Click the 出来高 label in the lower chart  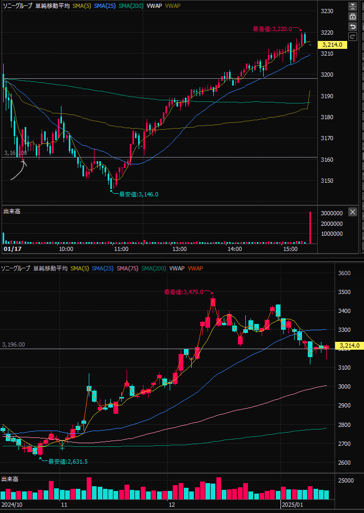point(10,479)
